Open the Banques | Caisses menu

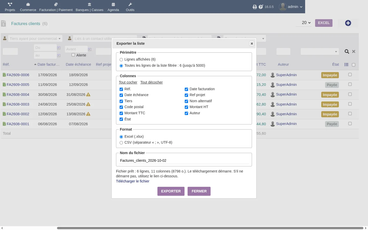click(x=89, y=7)
